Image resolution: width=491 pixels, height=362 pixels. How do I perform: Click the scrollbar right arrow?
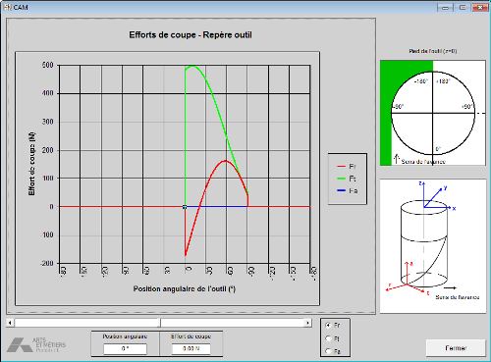coord(307,323)
